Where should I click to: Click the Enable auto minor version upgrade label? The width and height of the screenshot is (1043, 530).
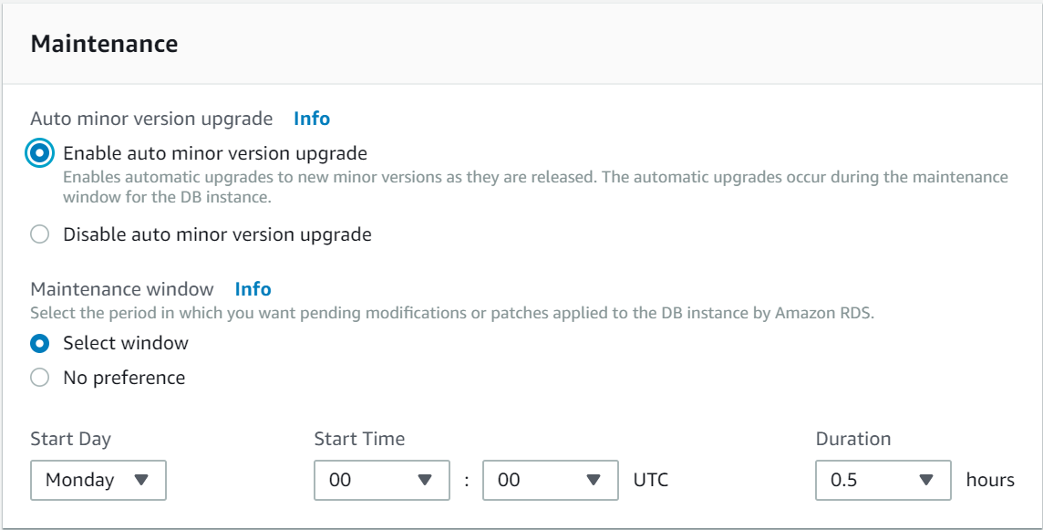(x=215, y=153)
